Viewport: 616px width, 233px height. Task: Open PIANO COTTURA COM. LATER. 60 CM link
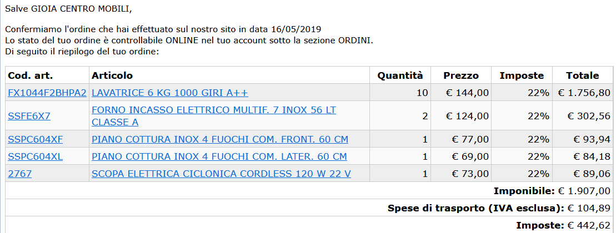219,156
